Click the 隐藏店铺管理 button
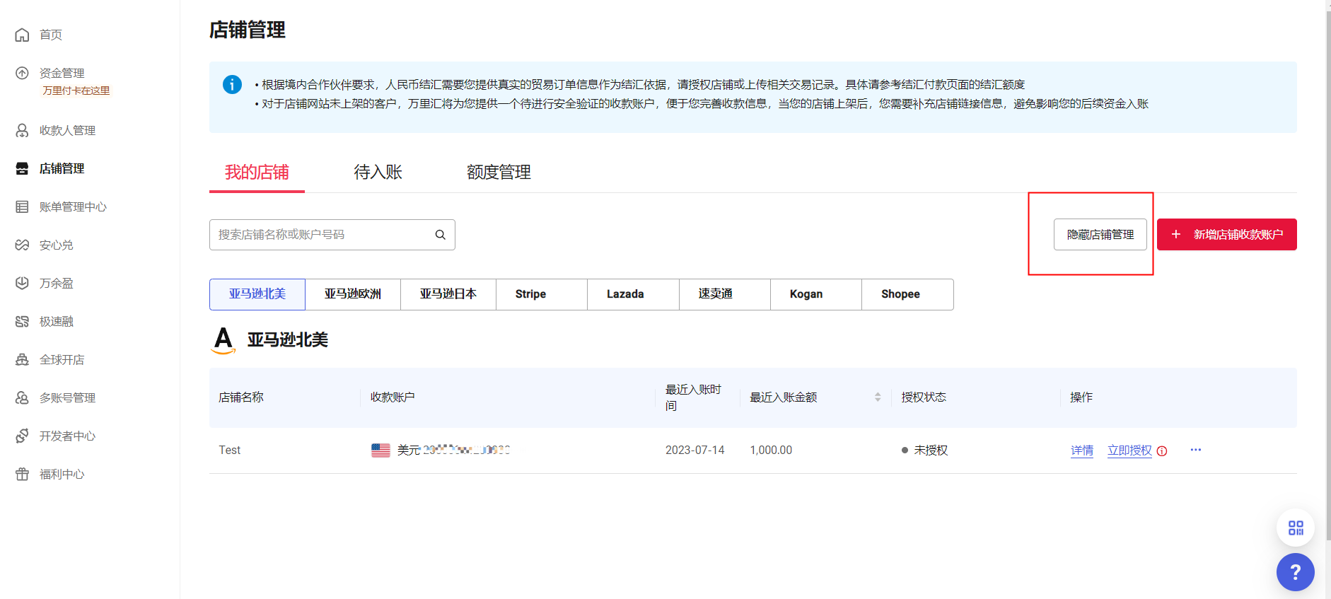The width and height of the screenshot is (1331, 599). (x=1100, y=235)
